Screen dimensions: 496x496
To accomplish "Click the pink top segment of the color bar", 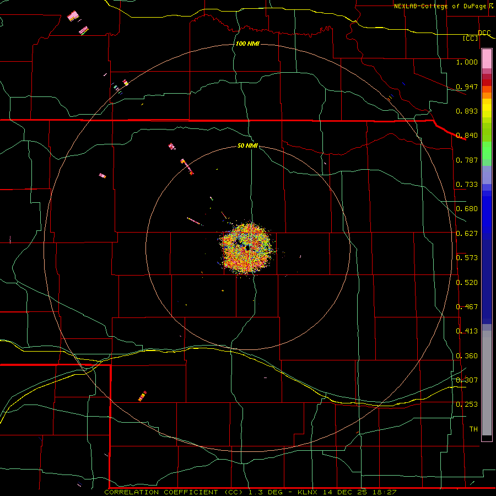I will click(487, 59).
